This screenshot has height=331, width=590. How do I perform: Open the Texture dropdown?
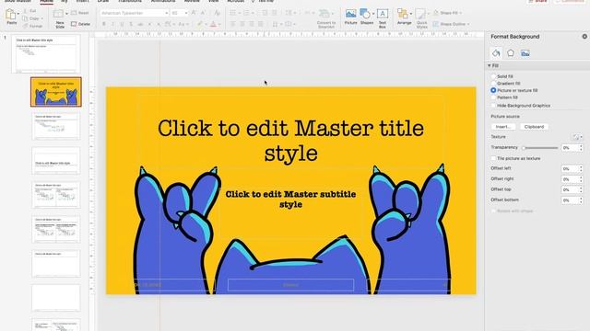(578, 137)
